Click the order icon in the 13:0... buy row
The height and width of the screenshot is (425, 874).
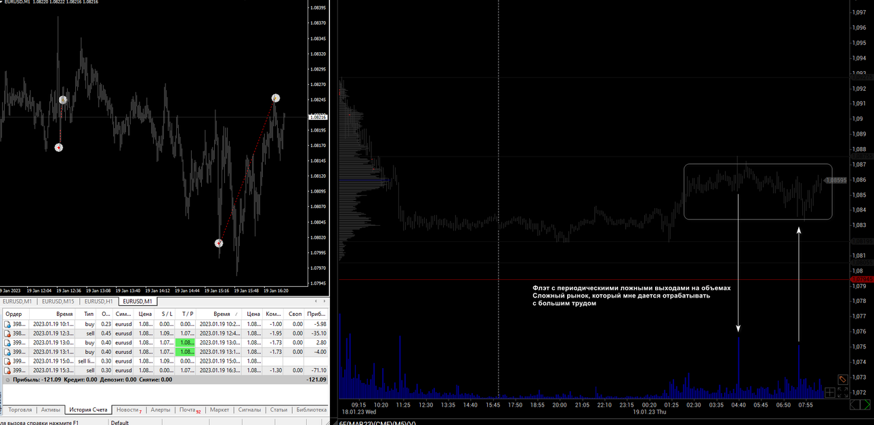(x=7, y=343)
